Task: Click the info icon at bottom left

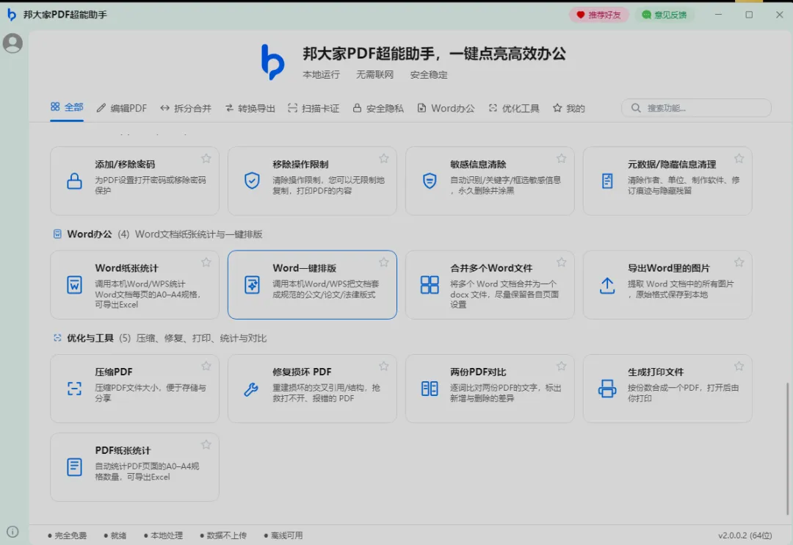Action: click(x=12, y=531)
